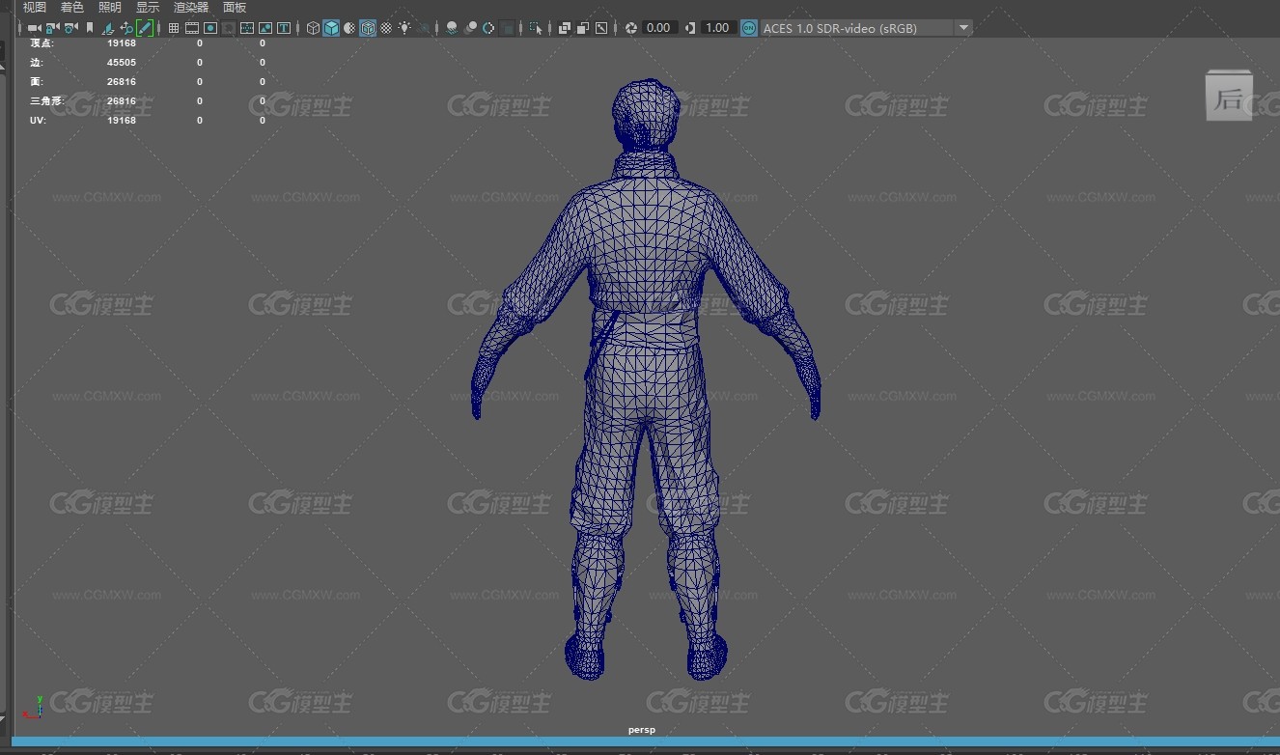Toggle the color management ON button
1280x755 pixels.
[749, 28]
